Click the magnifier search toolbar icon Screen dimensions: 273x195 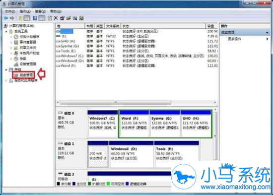pyautogui.click(x=75, y=18)
